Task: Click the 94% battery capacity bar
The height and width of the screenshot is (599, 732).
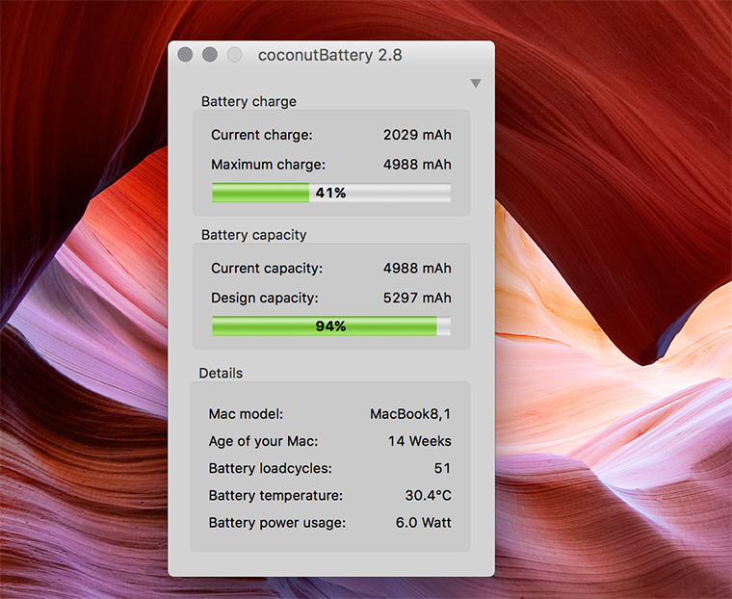Action: tap(331, 326)
